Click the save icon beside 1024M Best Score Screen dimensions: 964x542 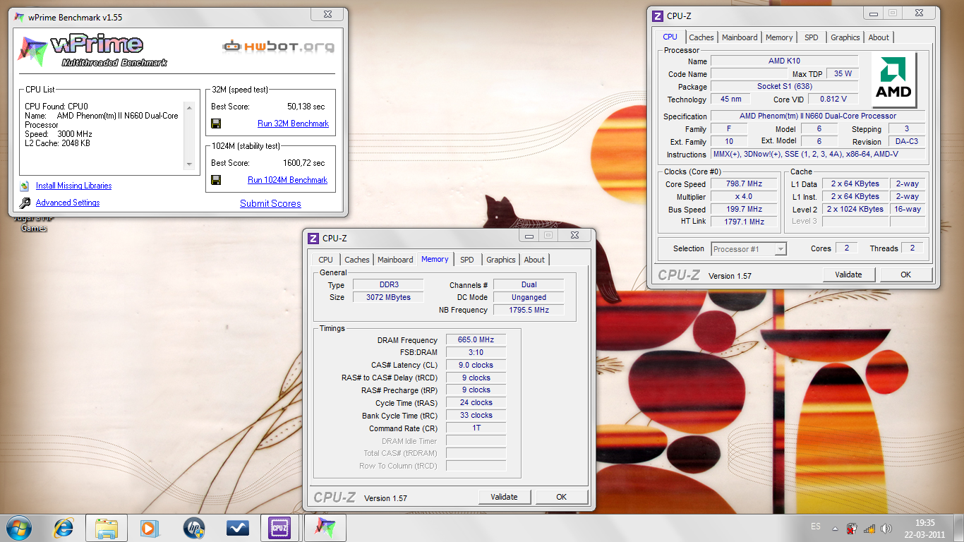click(216, 180)
